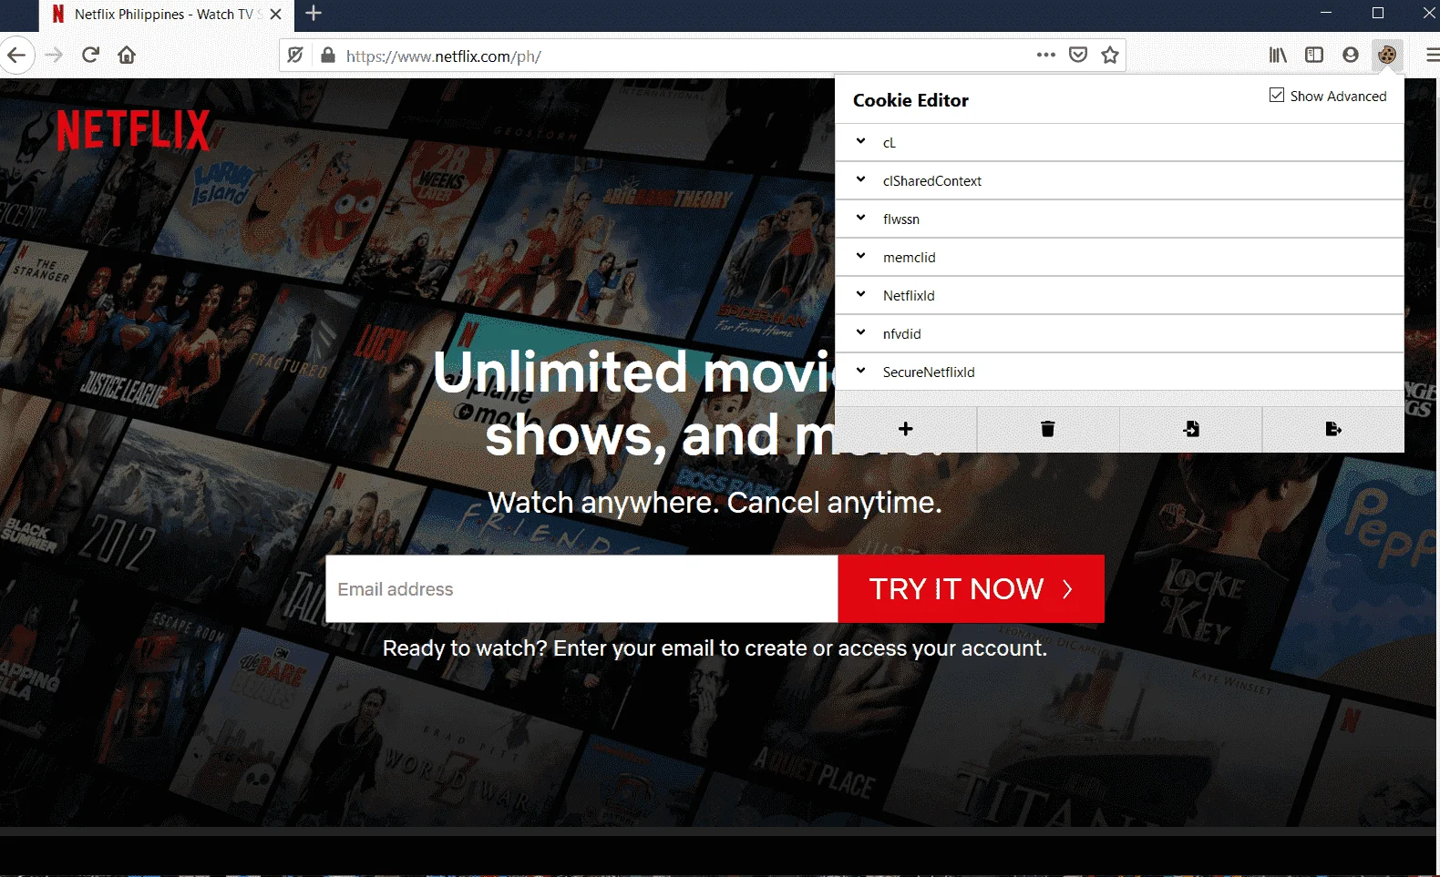Click the NetflixId cookie name
The height and width of the screenshot is (877, 1440).
pyautogui.click(x=909, y=296)
